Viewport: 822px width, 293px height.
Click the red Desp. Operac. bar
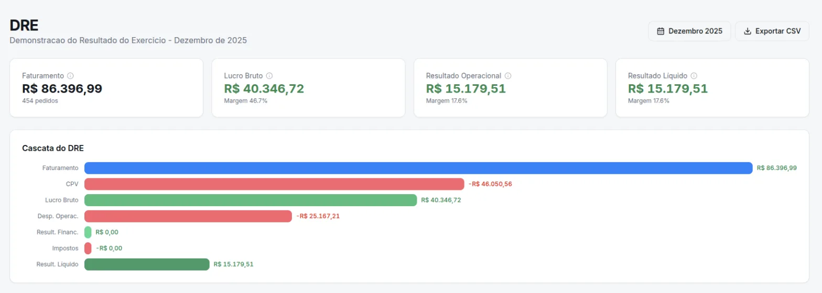point(188,216)
